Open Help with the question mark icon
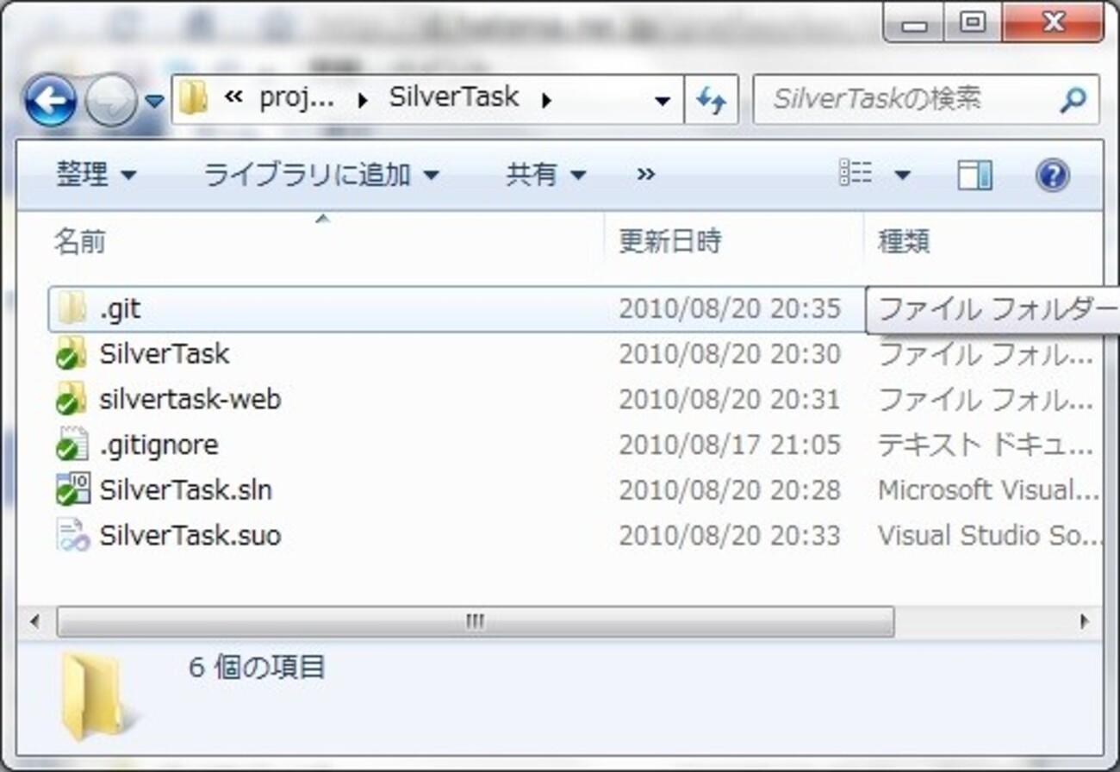This screenshot has height=772, width=1120. coord(1053,176)
